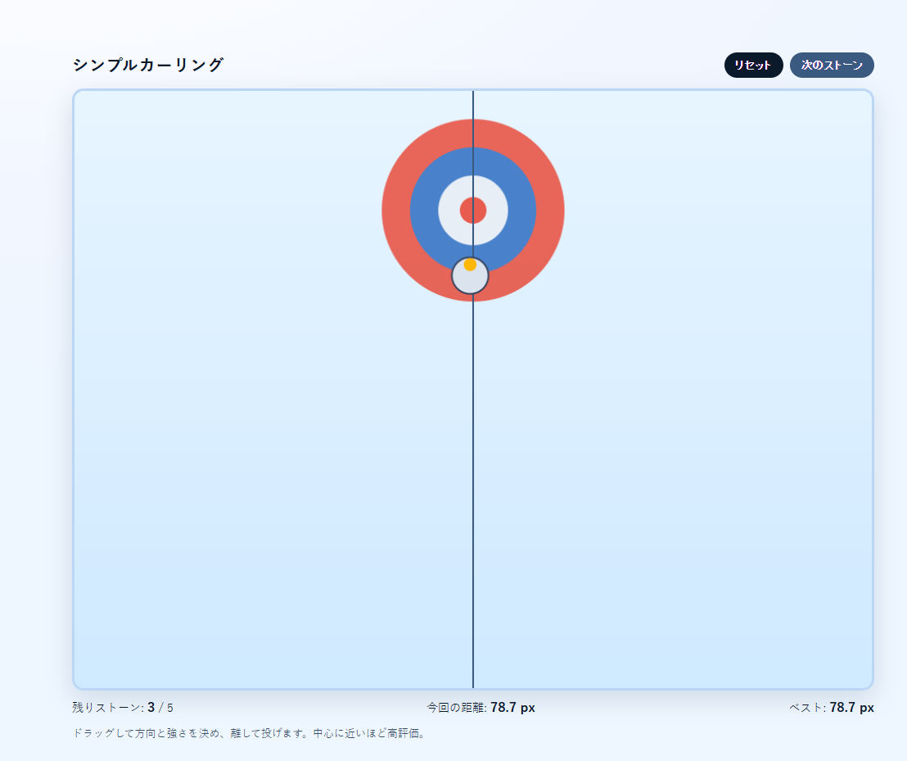Click the left side of the blue ring
The width and height of the screenshot is (907, 761).
click(424, 211)
